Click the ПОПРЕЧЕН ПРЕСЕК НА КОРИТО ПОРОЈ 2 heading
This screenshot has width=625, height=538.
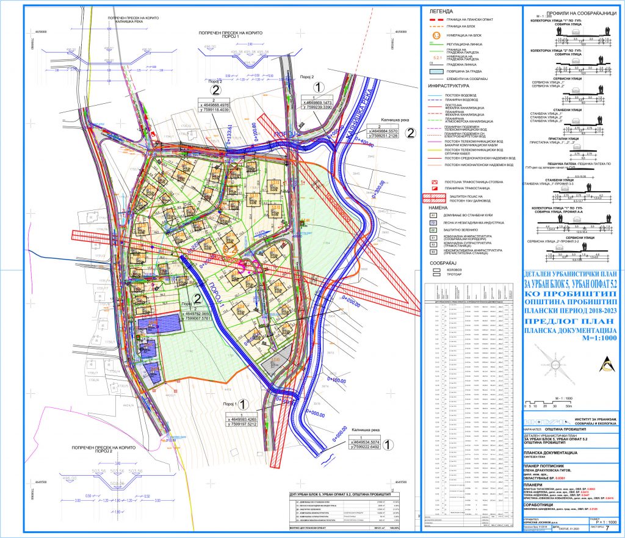(103, 449)
